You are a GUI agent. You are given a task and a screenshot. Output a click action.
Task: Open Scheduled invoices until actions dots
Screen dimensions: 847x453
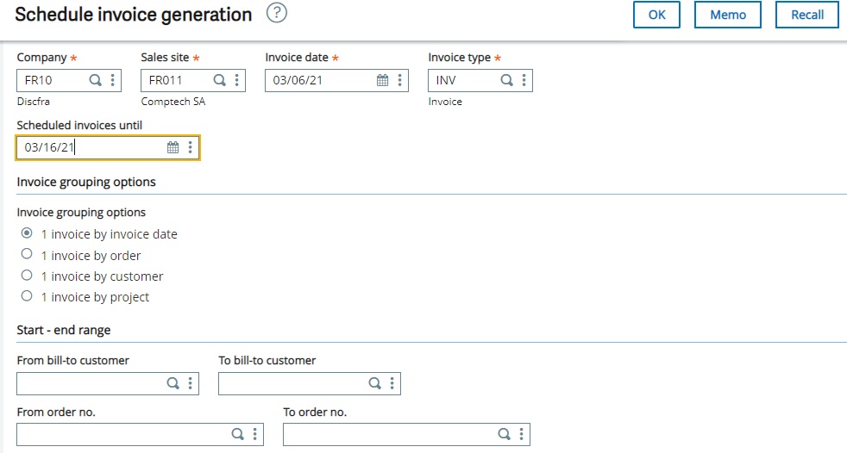(190, 147)
